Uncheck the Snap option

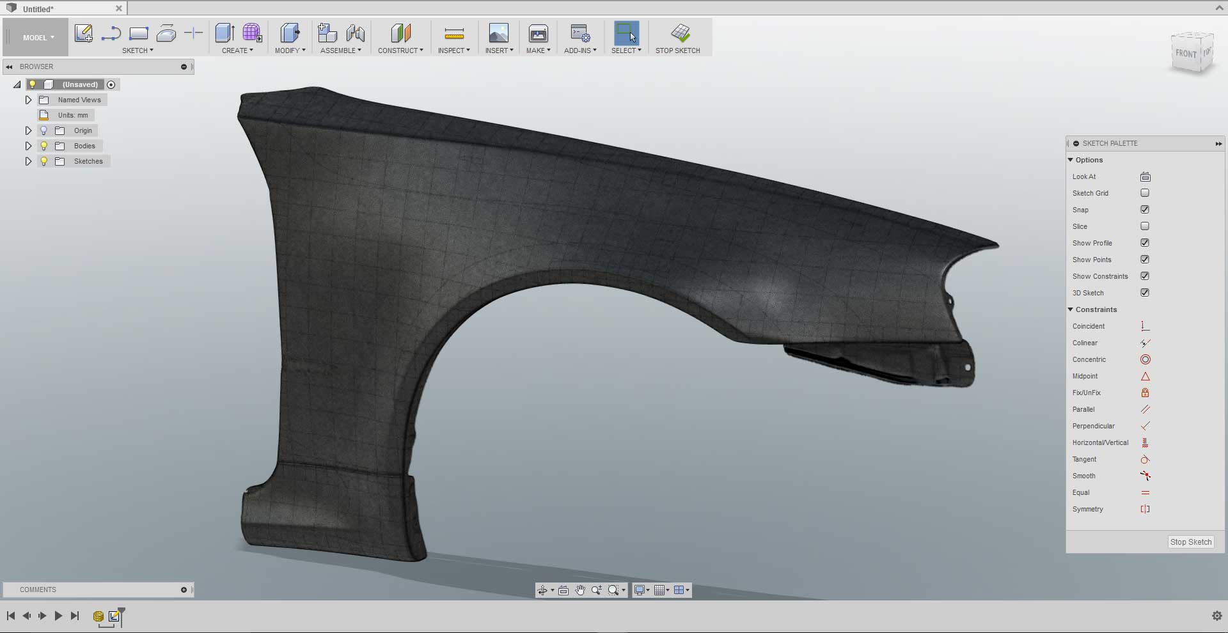coord(1145,210)
